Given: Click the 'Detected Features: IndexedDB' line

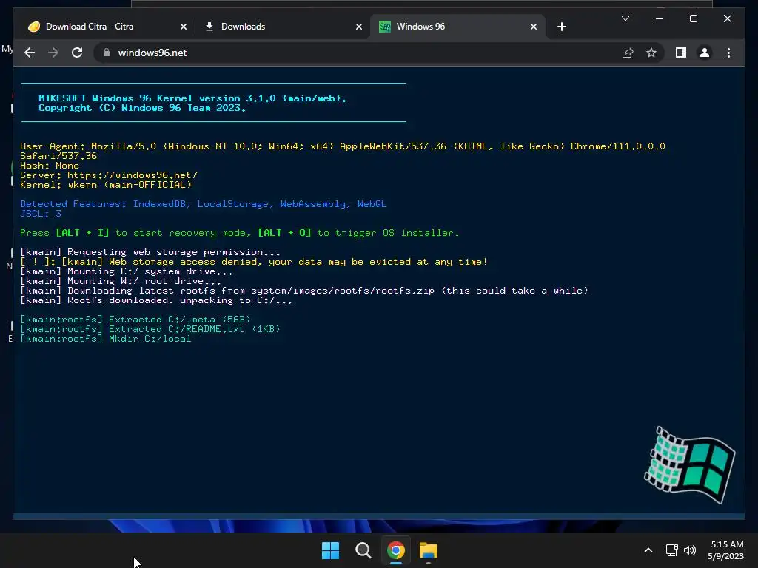Looking at the screenshot, I should [203, 204].
